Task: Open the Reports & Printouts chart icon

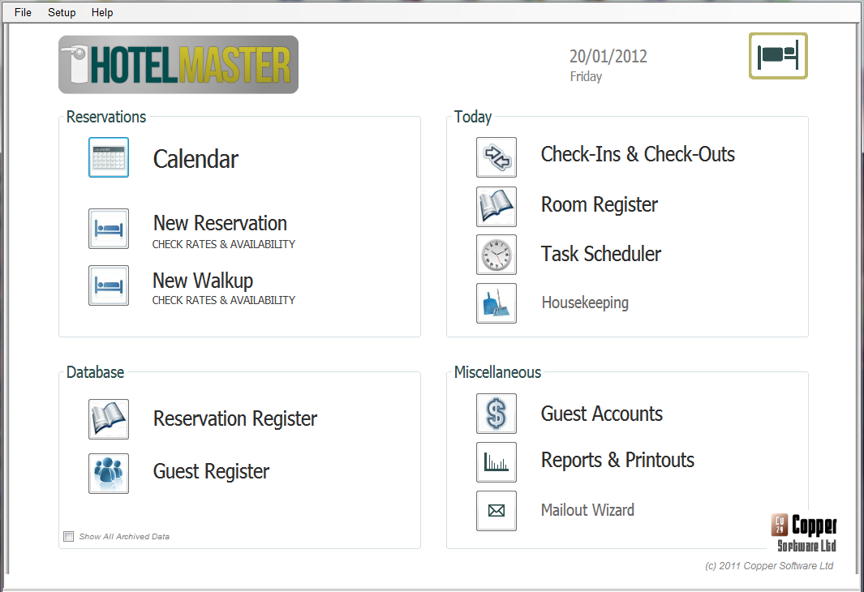Action: click(x=496, y=462)
